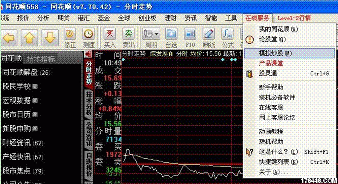Click the back arrow toolbar icon
338x184 pixels.
click(9, 38)
